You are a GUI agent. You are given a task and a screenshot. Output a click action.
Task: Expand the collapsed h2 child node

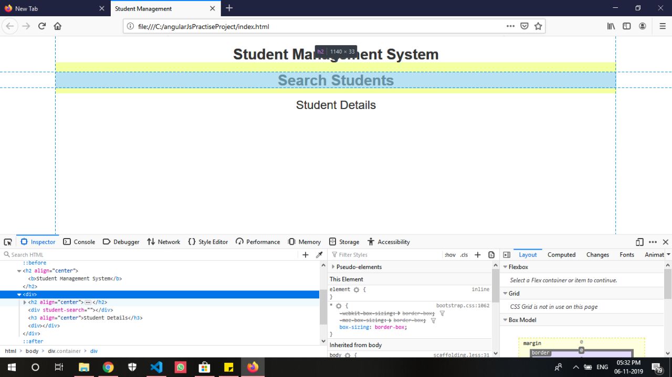coord(25,303)
